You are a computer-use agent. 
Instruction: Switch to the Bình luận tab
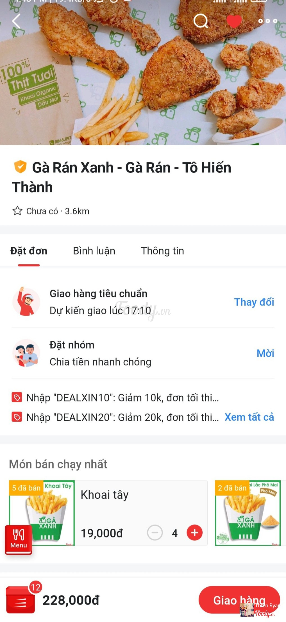94,251
